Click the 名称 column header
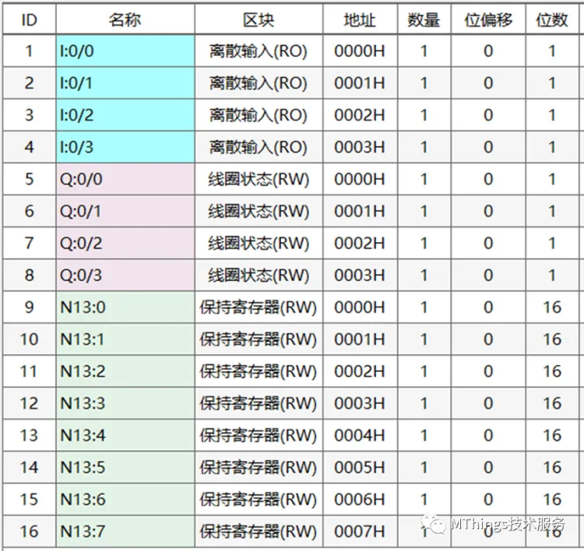The width and height of the screenshot is (584, 551). point(125,19)
